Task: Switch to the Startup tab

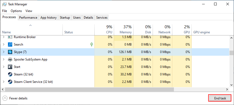Action: [x=65, y=18]
